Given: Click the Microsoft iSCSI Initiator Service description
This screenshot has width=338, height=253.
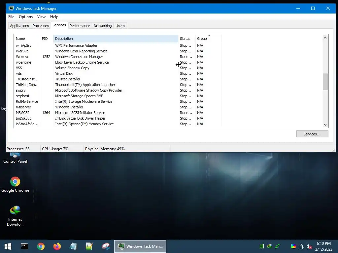Looking at the screenshot, I should [80, 113].
